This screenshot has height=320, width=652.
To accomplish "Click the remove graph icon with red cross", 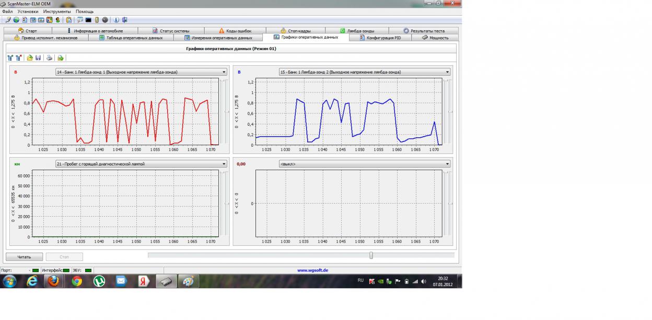I will tap(19, 58).
